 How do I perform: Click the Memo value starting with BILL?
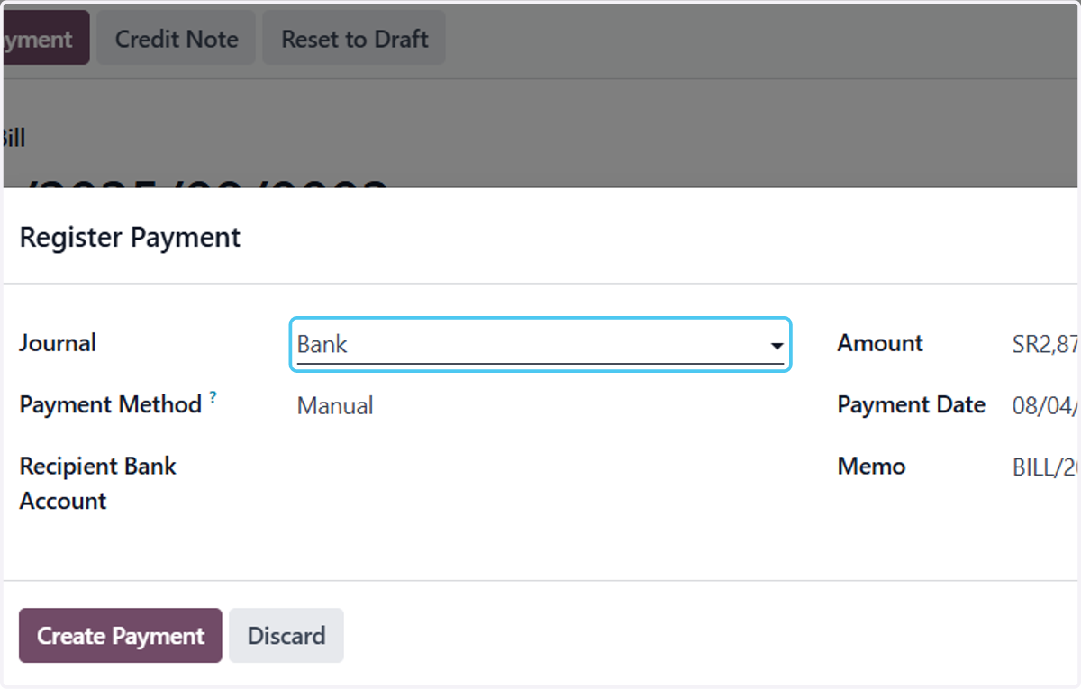tap(1045, 467)
